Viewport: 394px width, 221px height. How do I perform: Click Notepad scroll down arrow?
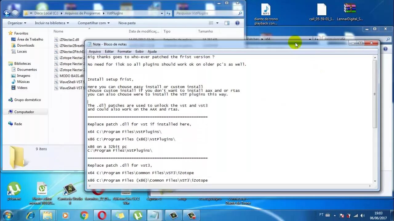coord(375,181)
